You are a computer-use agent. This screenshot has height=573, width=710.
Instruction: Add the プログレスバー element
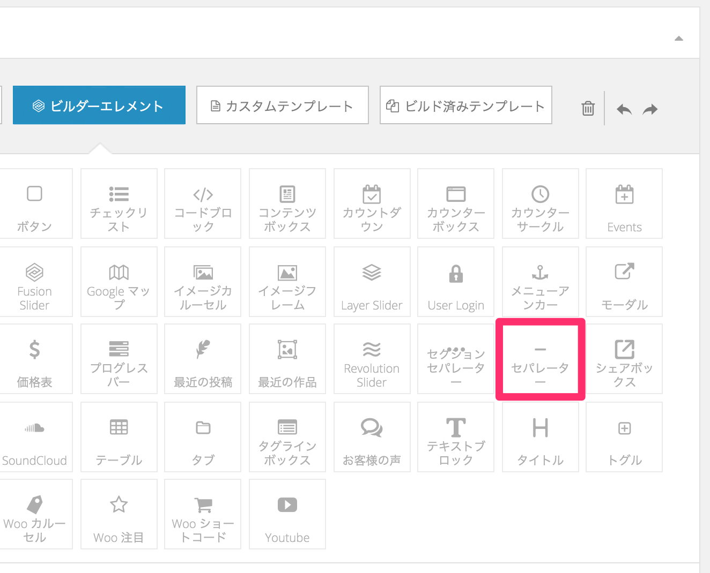click(119, 359)
